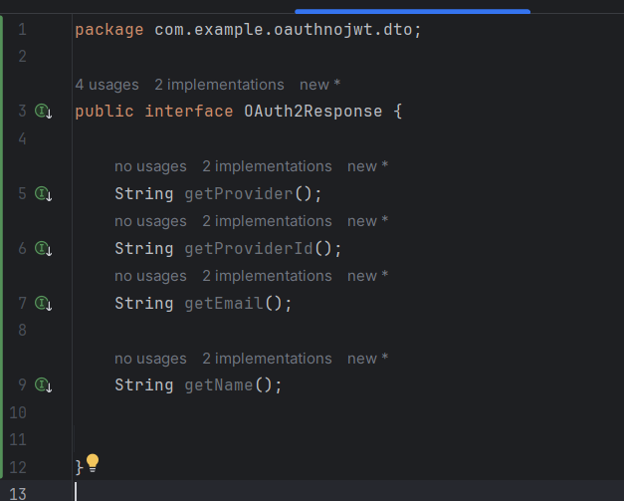
Task: Click 'new *' author hint above getProviderId
Action: click(x=367, y=221)
